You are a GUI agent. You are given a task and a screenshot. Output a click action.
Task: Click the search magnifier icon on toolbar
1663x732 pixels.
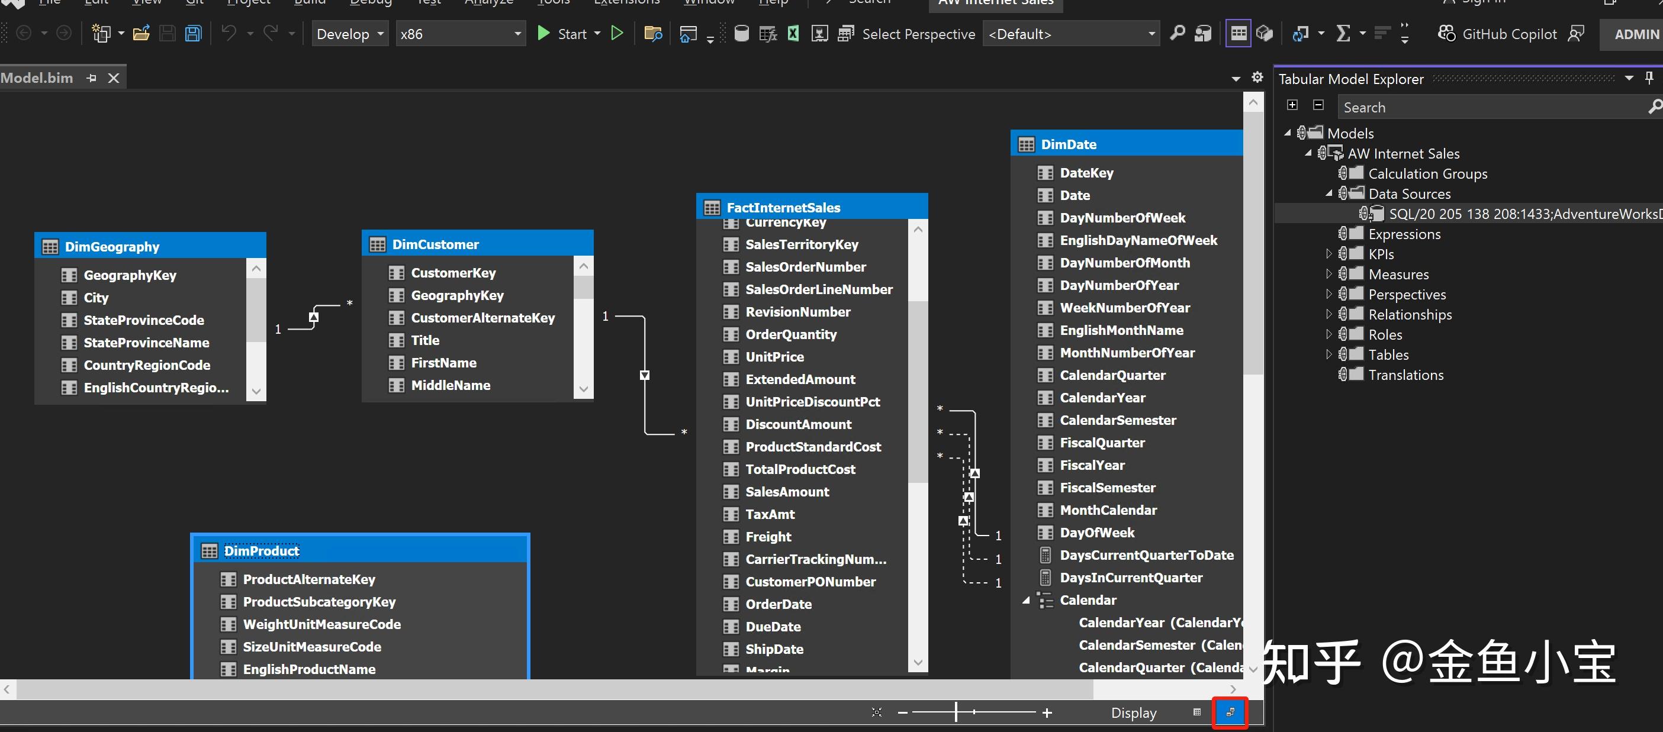[x=1178, y=34]
